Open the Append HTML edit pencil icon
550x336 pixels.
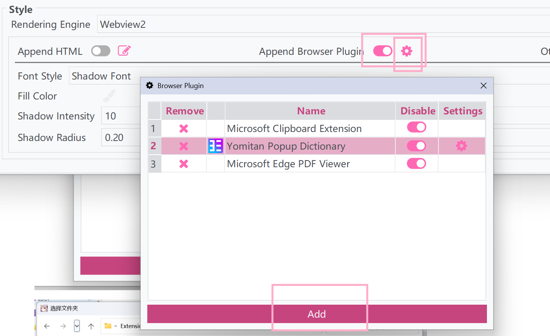click(124, 51)
